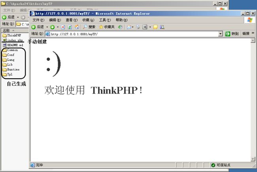
Task: Select the Runtime folder in Explorer window
Action: tap(11, 69)
